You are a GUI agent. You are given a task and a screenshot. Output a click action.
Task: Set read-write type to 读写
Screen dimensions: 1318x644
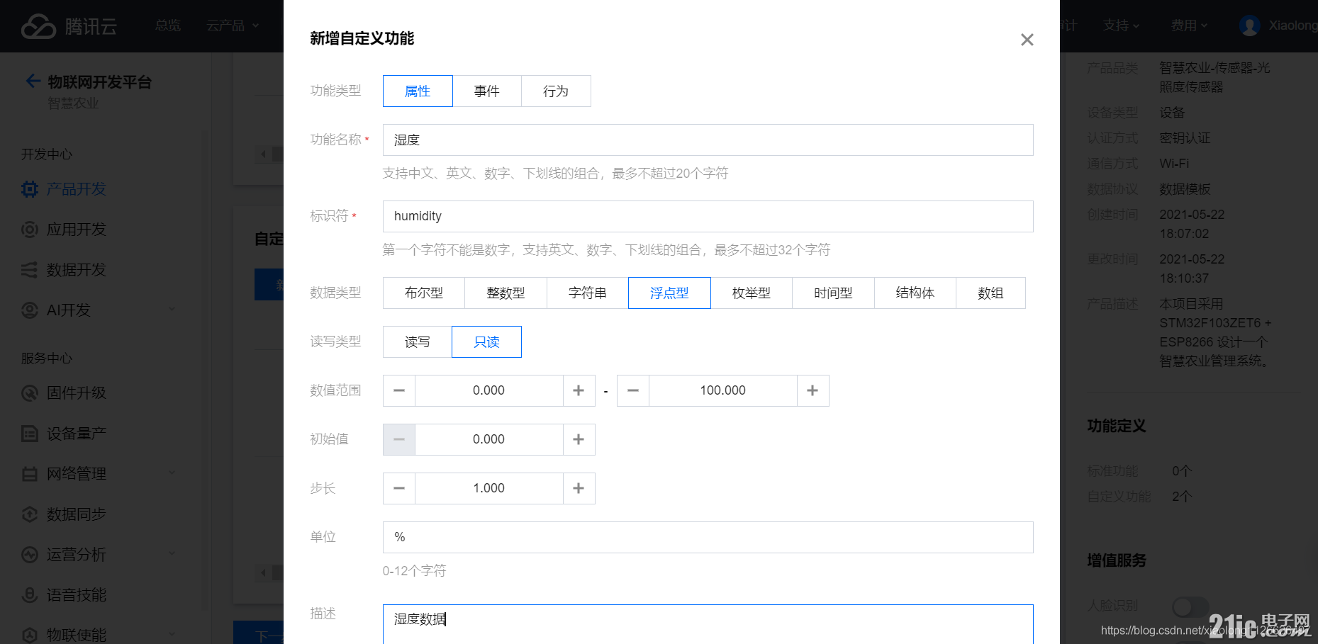coord(418,342)
